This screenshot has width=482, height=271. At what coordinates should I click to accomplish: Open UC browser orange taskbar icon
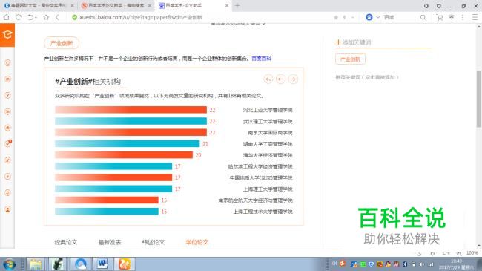[x=124, y=264]
